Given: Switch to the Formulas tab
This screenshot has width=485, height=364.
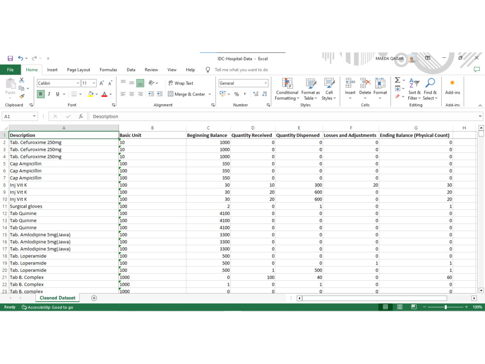Looking at the screenshot, I should point(108,69).
